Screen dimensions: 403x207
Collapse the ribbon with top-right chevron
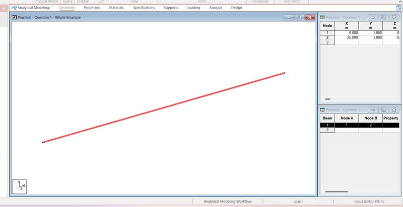(x=400, y=2)
